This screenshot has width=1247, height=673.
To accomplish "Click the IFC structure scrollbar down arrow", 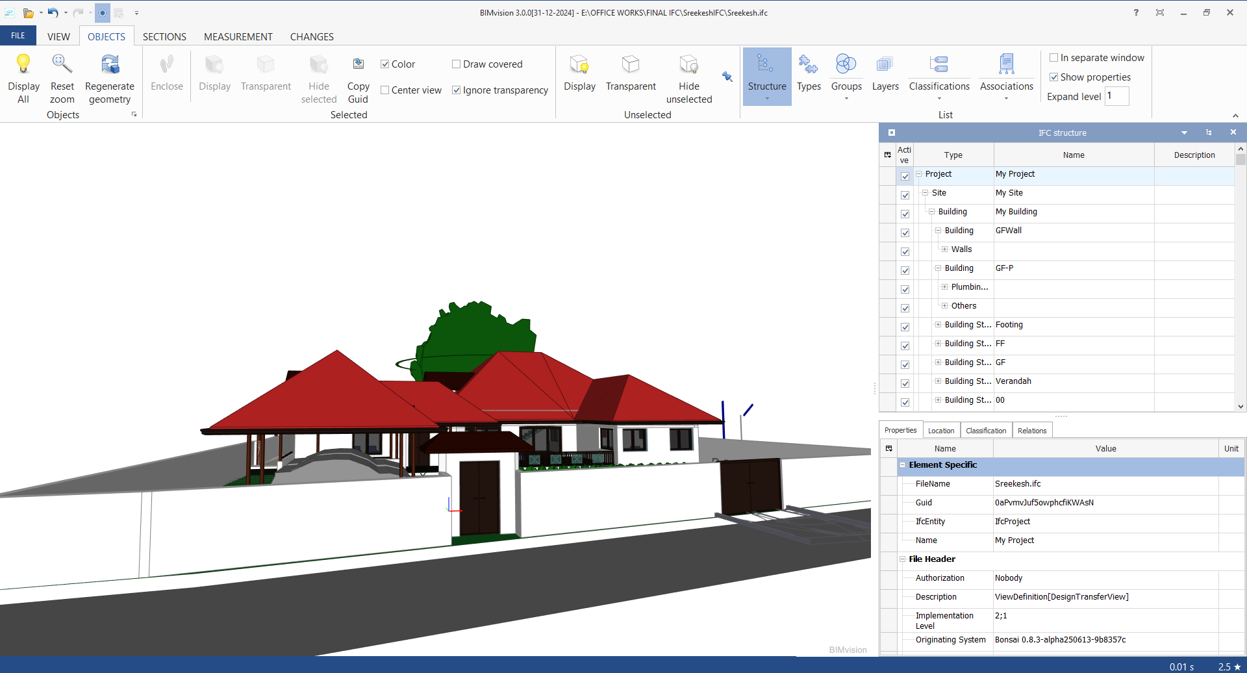I will pos(1241,407).
